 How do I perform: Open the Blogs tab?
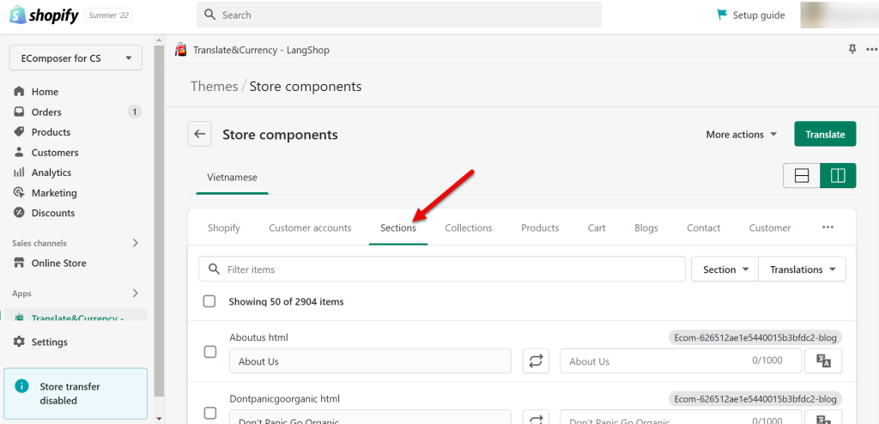646,227
